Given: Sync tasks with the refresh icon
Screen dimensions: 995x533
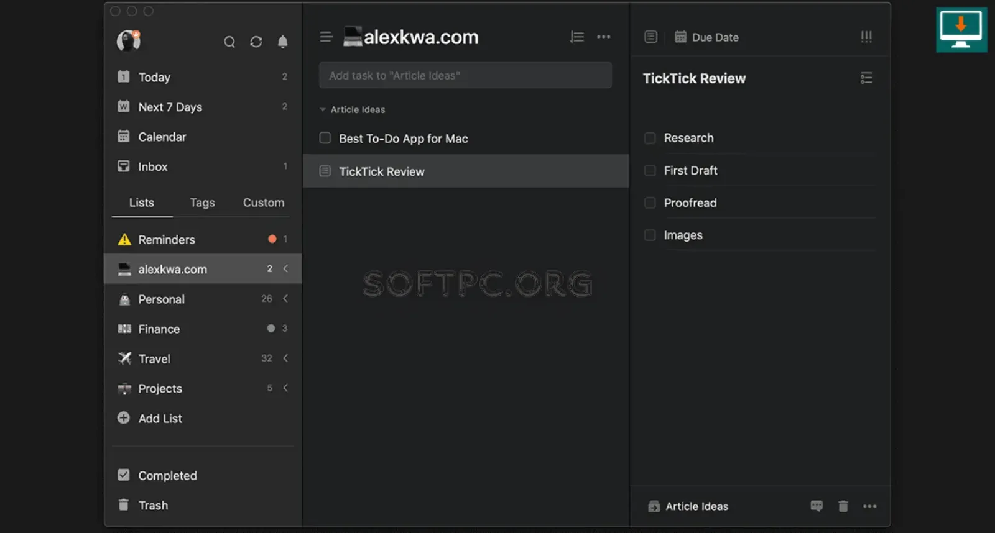Looking at the screenshot, I should pos(256,42).
